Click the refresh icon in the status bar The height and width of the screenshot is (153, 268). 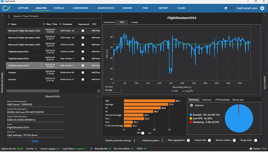(x=91, y=149)
